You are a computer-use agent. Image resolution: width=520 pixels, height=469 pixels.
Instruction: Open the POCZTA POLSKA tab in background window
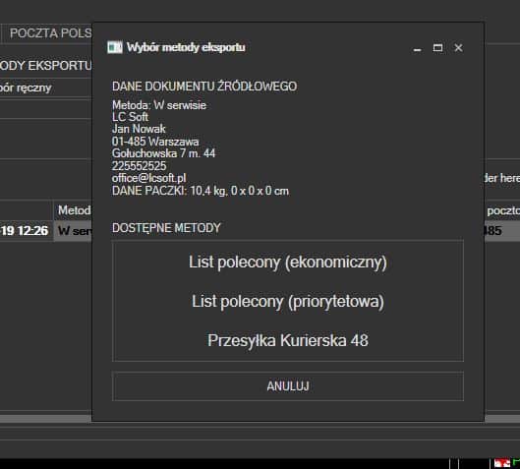point(47,33)
